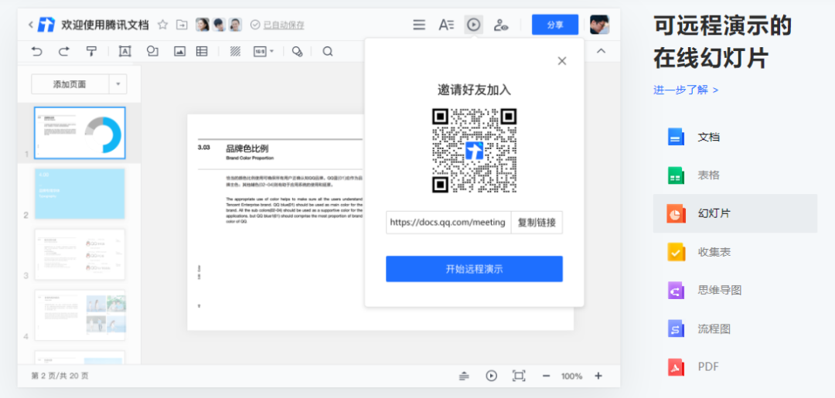
Task: Close the invite friends popup
Action: pos(562,61)
